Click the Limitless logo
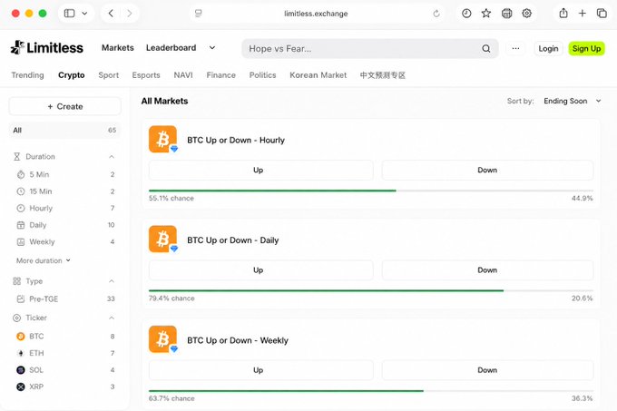The image size is (617, 411). 47,47
